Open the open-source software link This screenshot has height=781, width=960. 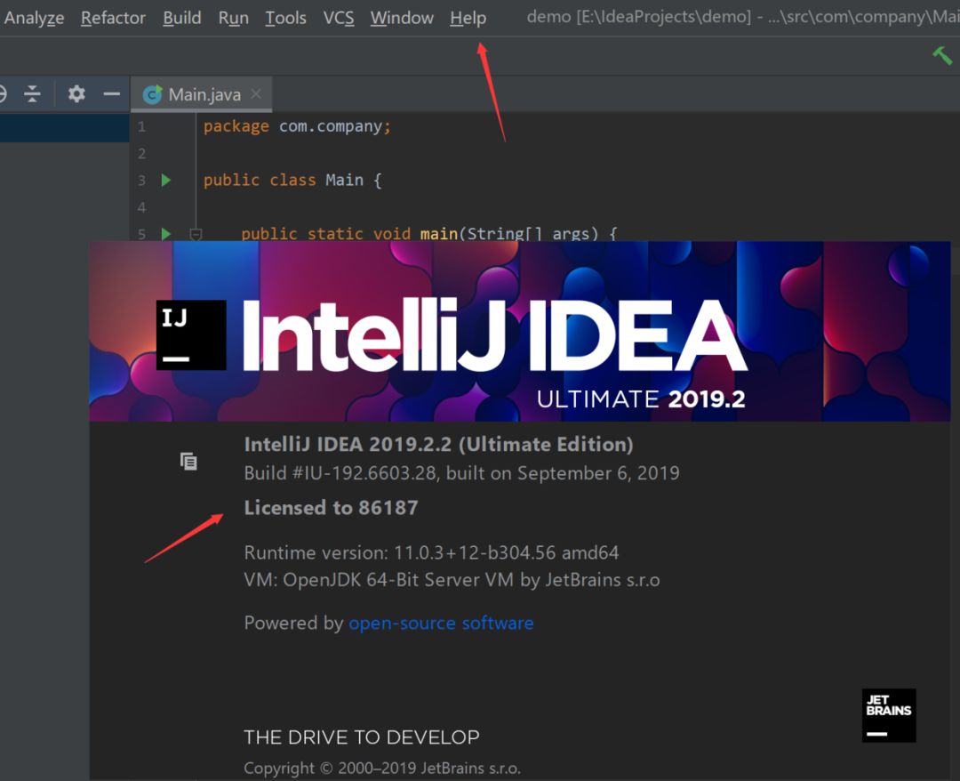[x=441, y=623]
